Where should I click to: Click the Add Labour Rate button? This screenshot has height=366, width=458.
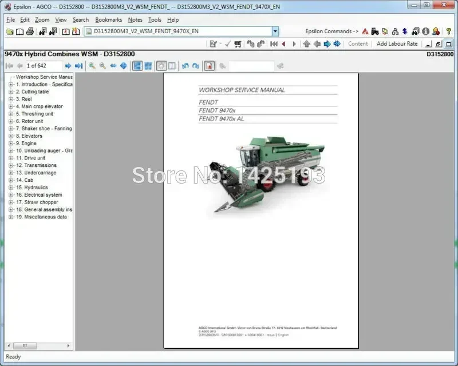397,43
